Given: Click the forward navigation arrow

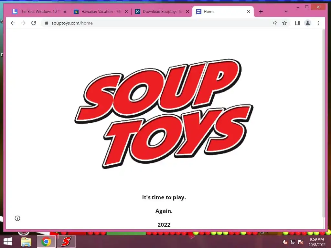Looking at the screenshot, I should (x=23, y=23).
